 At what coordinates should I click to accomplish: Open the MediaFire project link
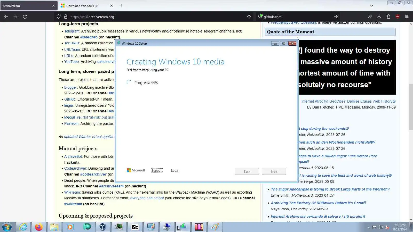[x=73, y=117]
